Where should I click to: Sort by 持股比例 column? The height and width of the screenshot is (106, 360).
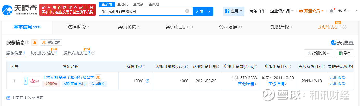coord(144,67)
